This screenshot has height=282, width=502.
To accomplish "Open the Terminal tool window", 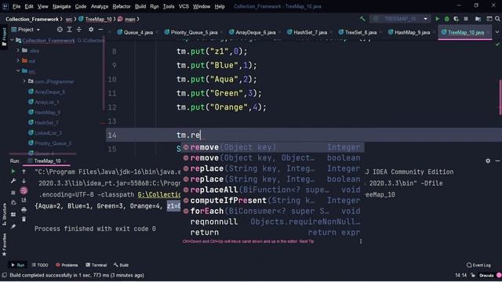I will click(96, 265).
